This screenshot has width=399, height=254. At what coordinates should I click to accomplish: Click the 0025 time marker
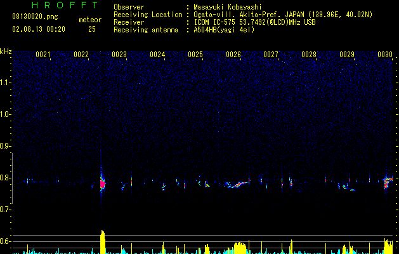coord(195,55)
